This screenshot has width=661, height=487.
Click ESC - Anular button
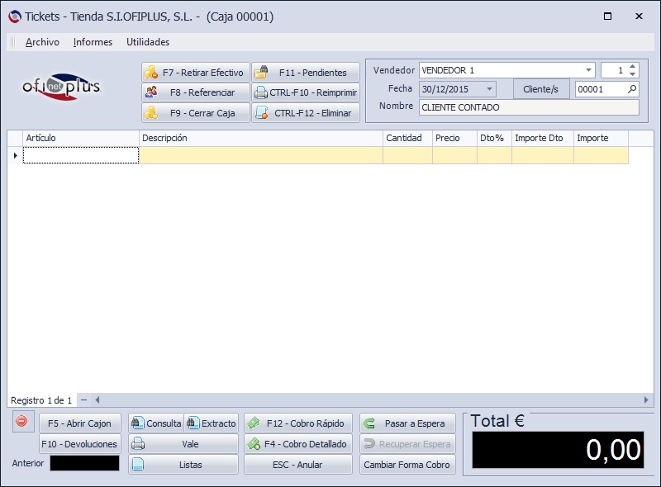[298, 465]
